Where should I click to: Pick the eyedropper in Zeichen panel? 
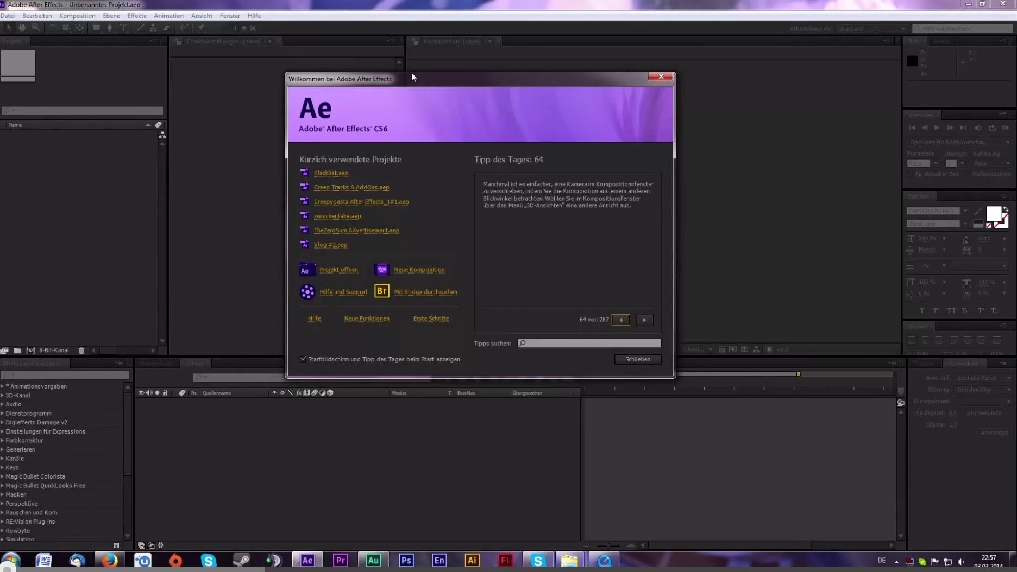pyautogui.click(x=978, y=211)
